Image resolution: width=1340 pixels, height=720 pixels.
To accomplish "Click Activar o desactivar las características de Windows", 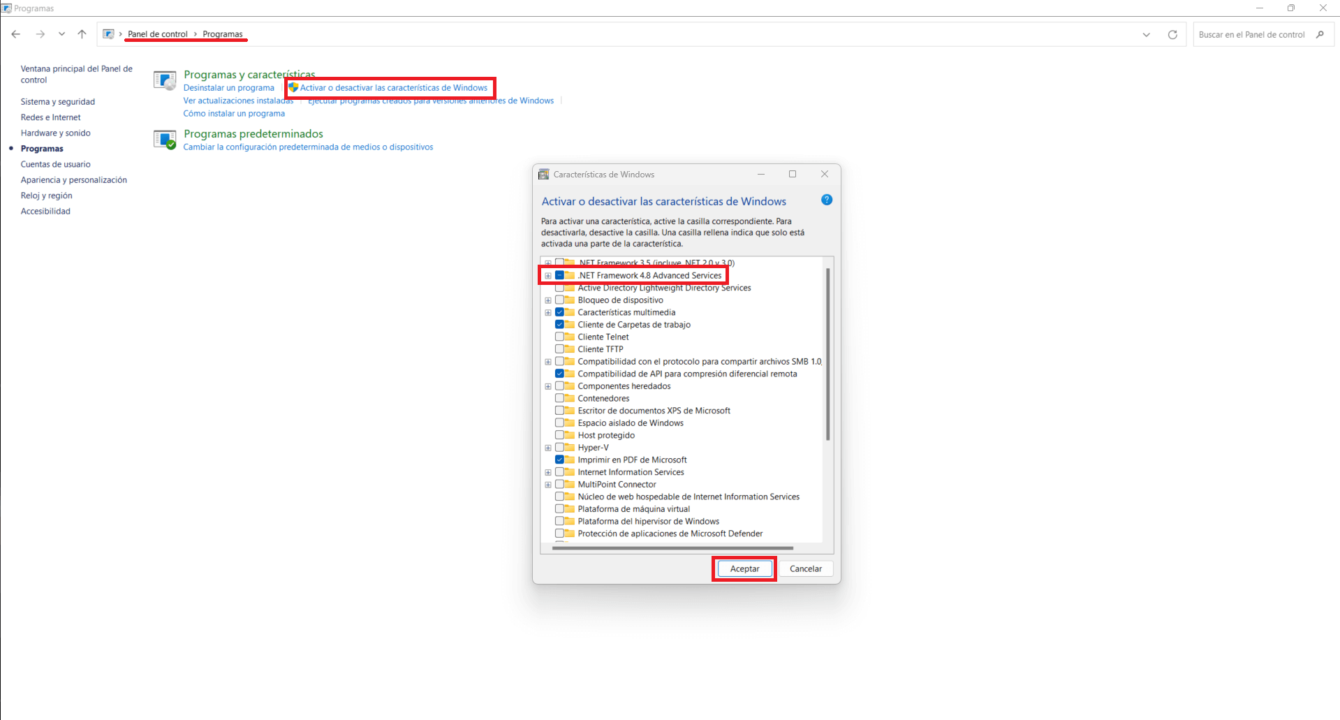I will pos(394,88).
